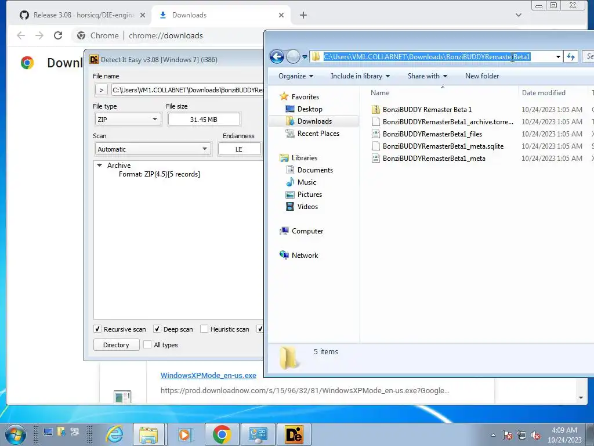Open WindowsXPMode_en-us.exe download link
The image size is (594, 446).
click(208, 376)
